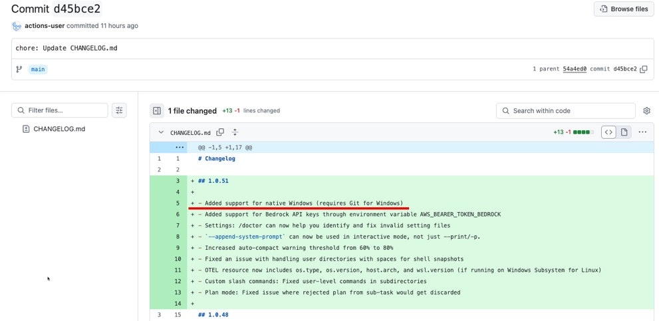Click the hunk header '@@ -1,5 +1,17 @@'
Image resolution: width=659 pixels, height=321 pixels.
225,148
